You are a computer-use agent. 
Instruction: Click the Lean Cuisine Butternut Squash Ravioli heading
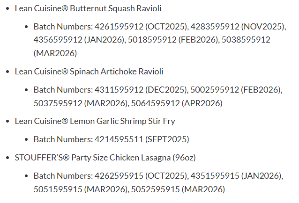[88, 8]
